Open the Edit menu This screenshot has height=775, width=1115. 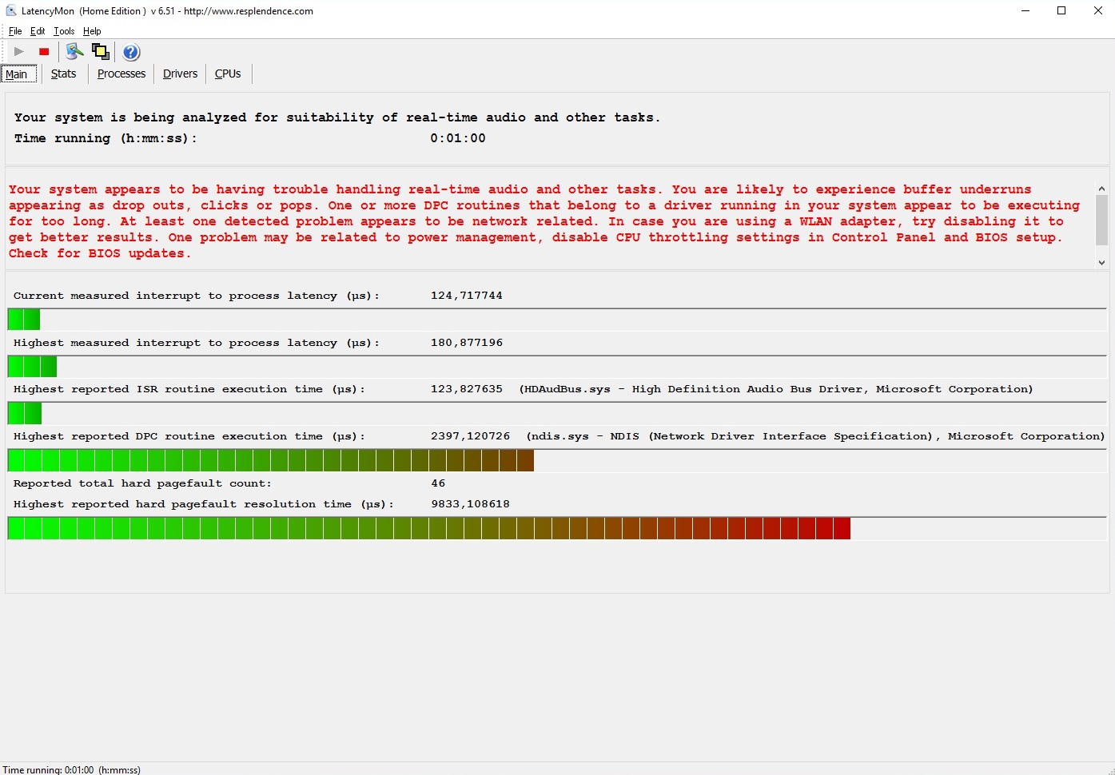coord(38,31)
